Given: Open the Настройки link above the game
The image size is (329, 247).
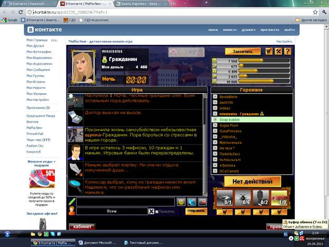Looking at the screenshot, I should (284, 41).
